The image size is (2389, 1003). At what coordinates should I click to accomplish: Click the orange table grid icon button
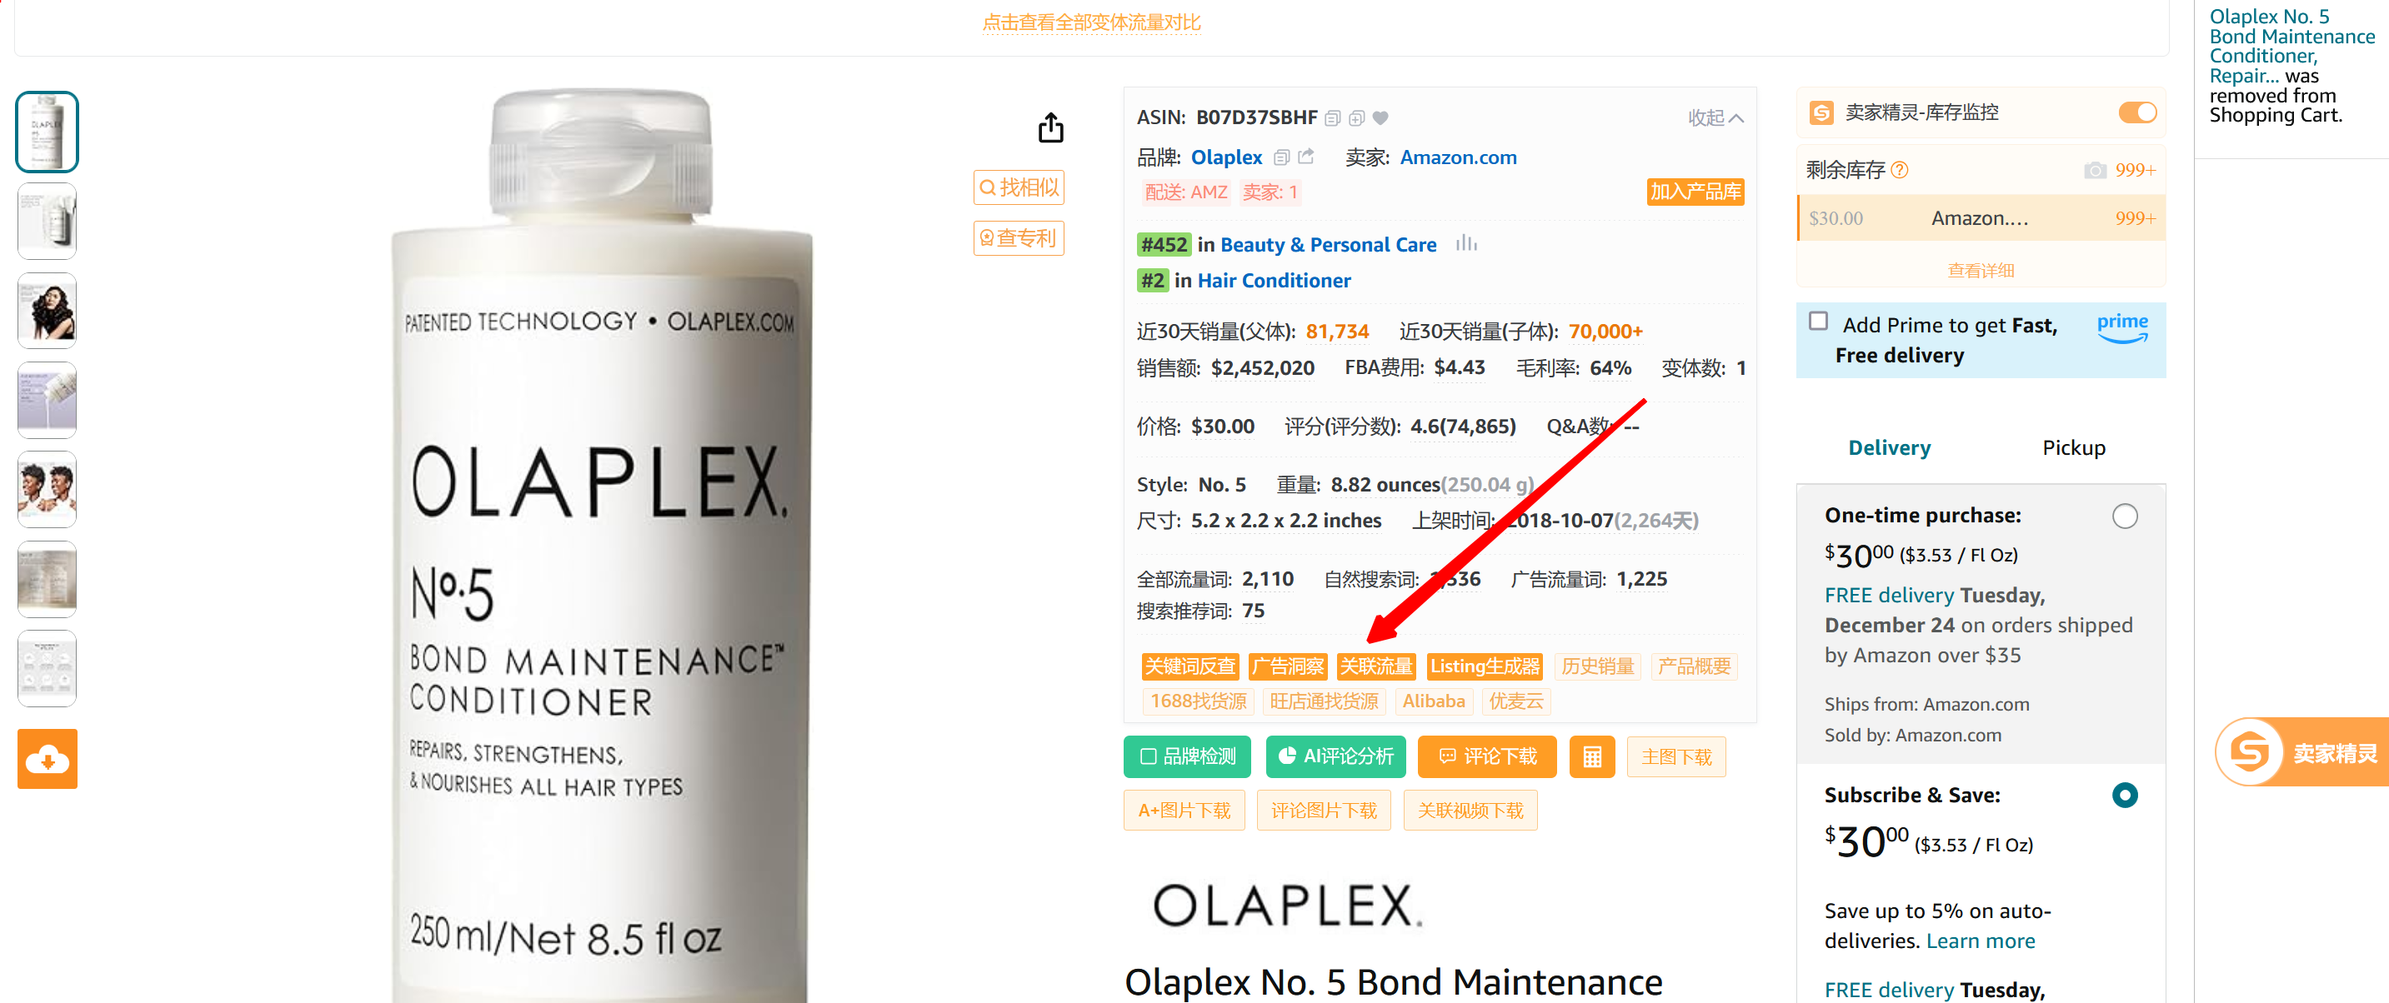(x=1591, y=756)
